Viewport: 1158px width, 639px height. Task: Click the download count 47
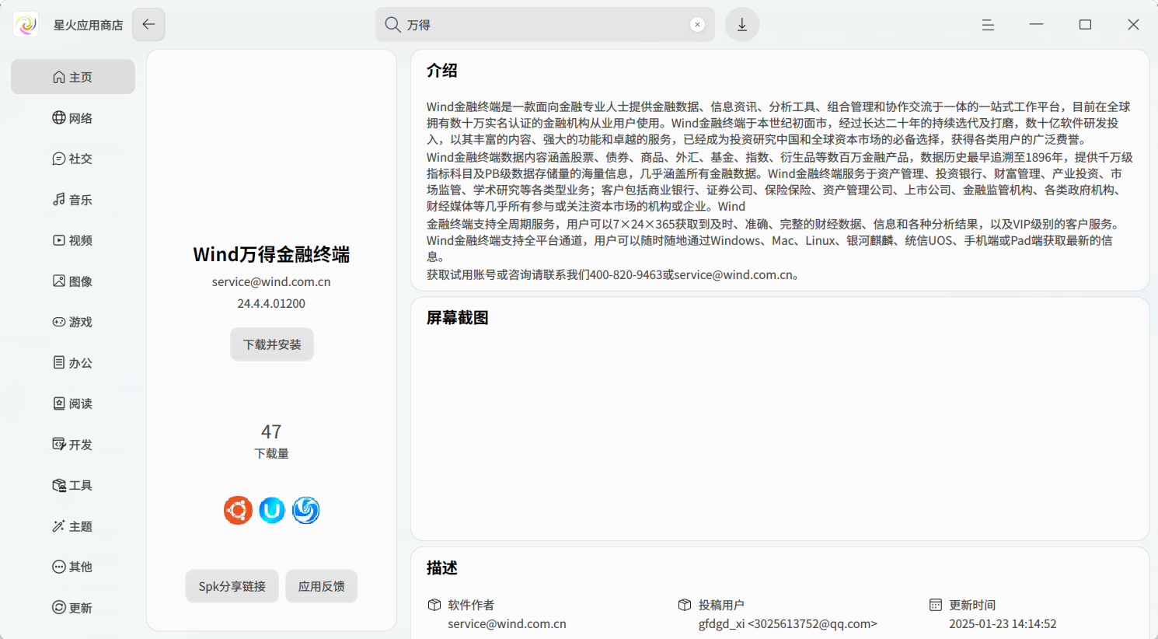pyautogui.click(x=271, y=431)
